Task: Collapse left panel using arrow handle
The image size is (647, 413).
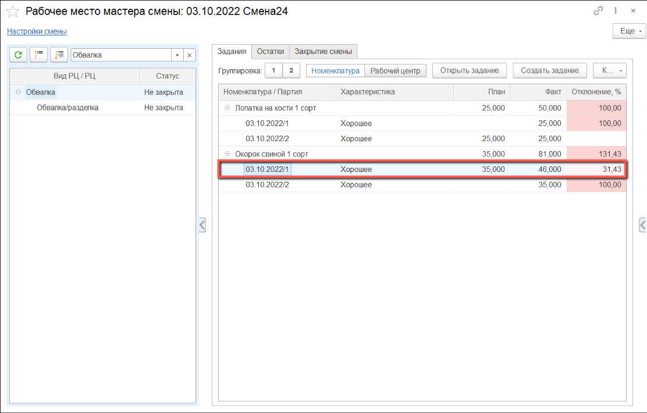Action: 202,225
